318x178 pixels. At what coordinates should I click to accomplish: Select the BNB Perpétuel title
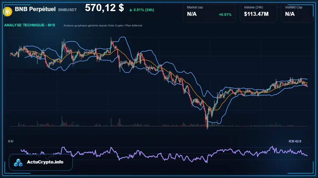click(35, 9)
